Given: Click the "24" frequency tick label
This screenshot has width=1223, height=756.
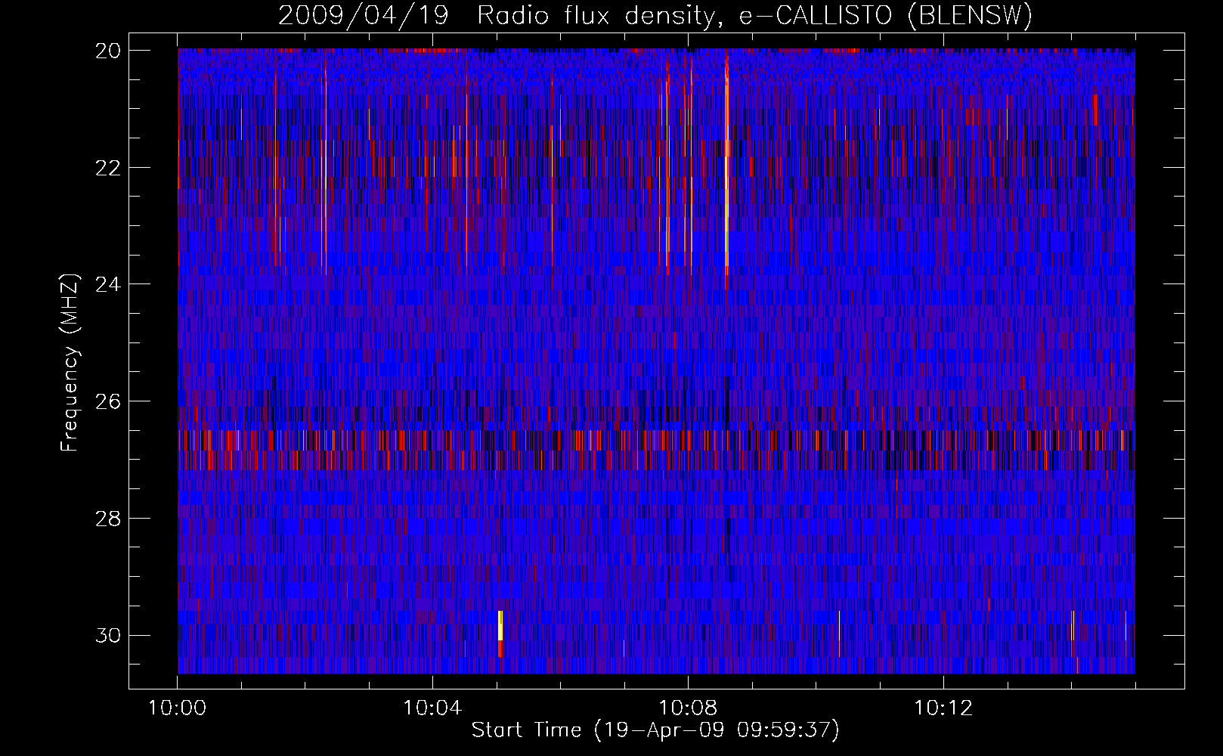Looking at the screenshot, I should coord(108,284).
